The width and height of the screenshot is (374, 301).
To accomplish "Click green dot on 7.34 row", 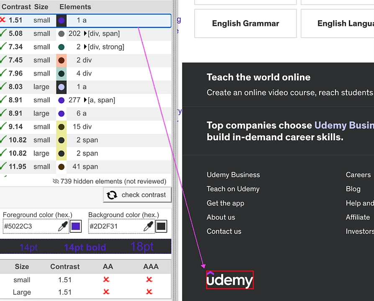I will coord(61,47).
